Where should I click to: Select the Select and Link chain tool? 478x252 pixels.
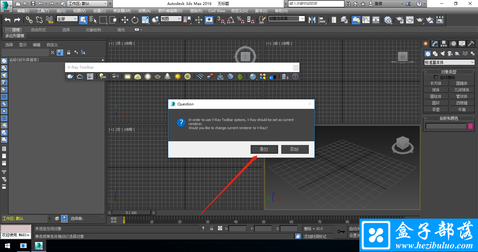click(x=29, y=20)
